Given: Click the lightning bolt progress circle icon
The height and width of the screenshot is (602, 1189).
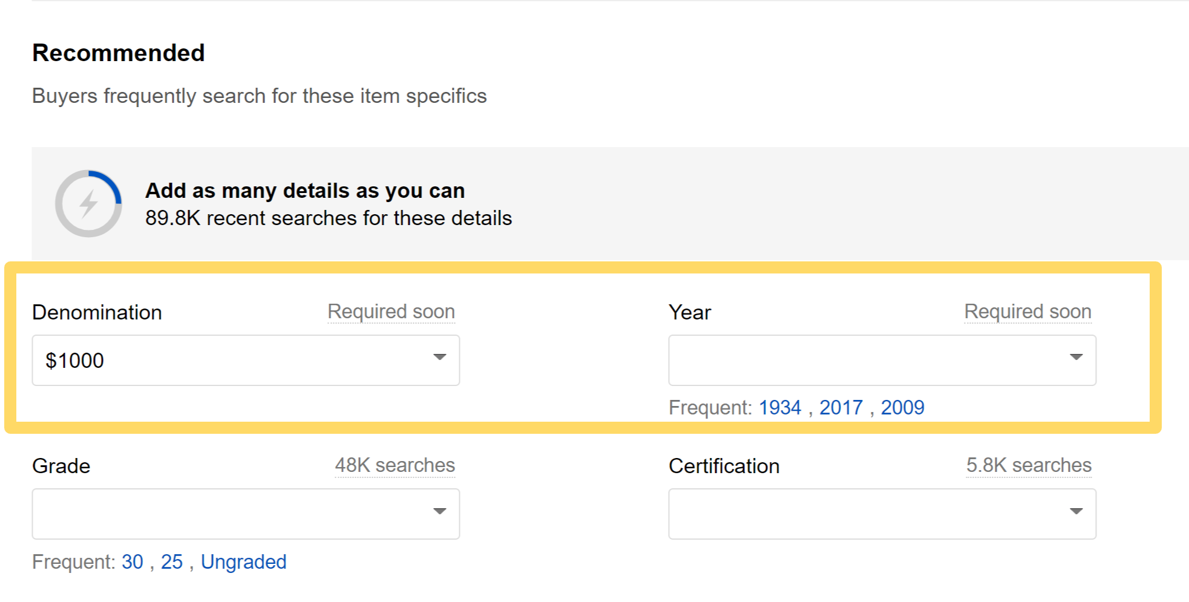Looking at the screenshot, I should [88, 204].
